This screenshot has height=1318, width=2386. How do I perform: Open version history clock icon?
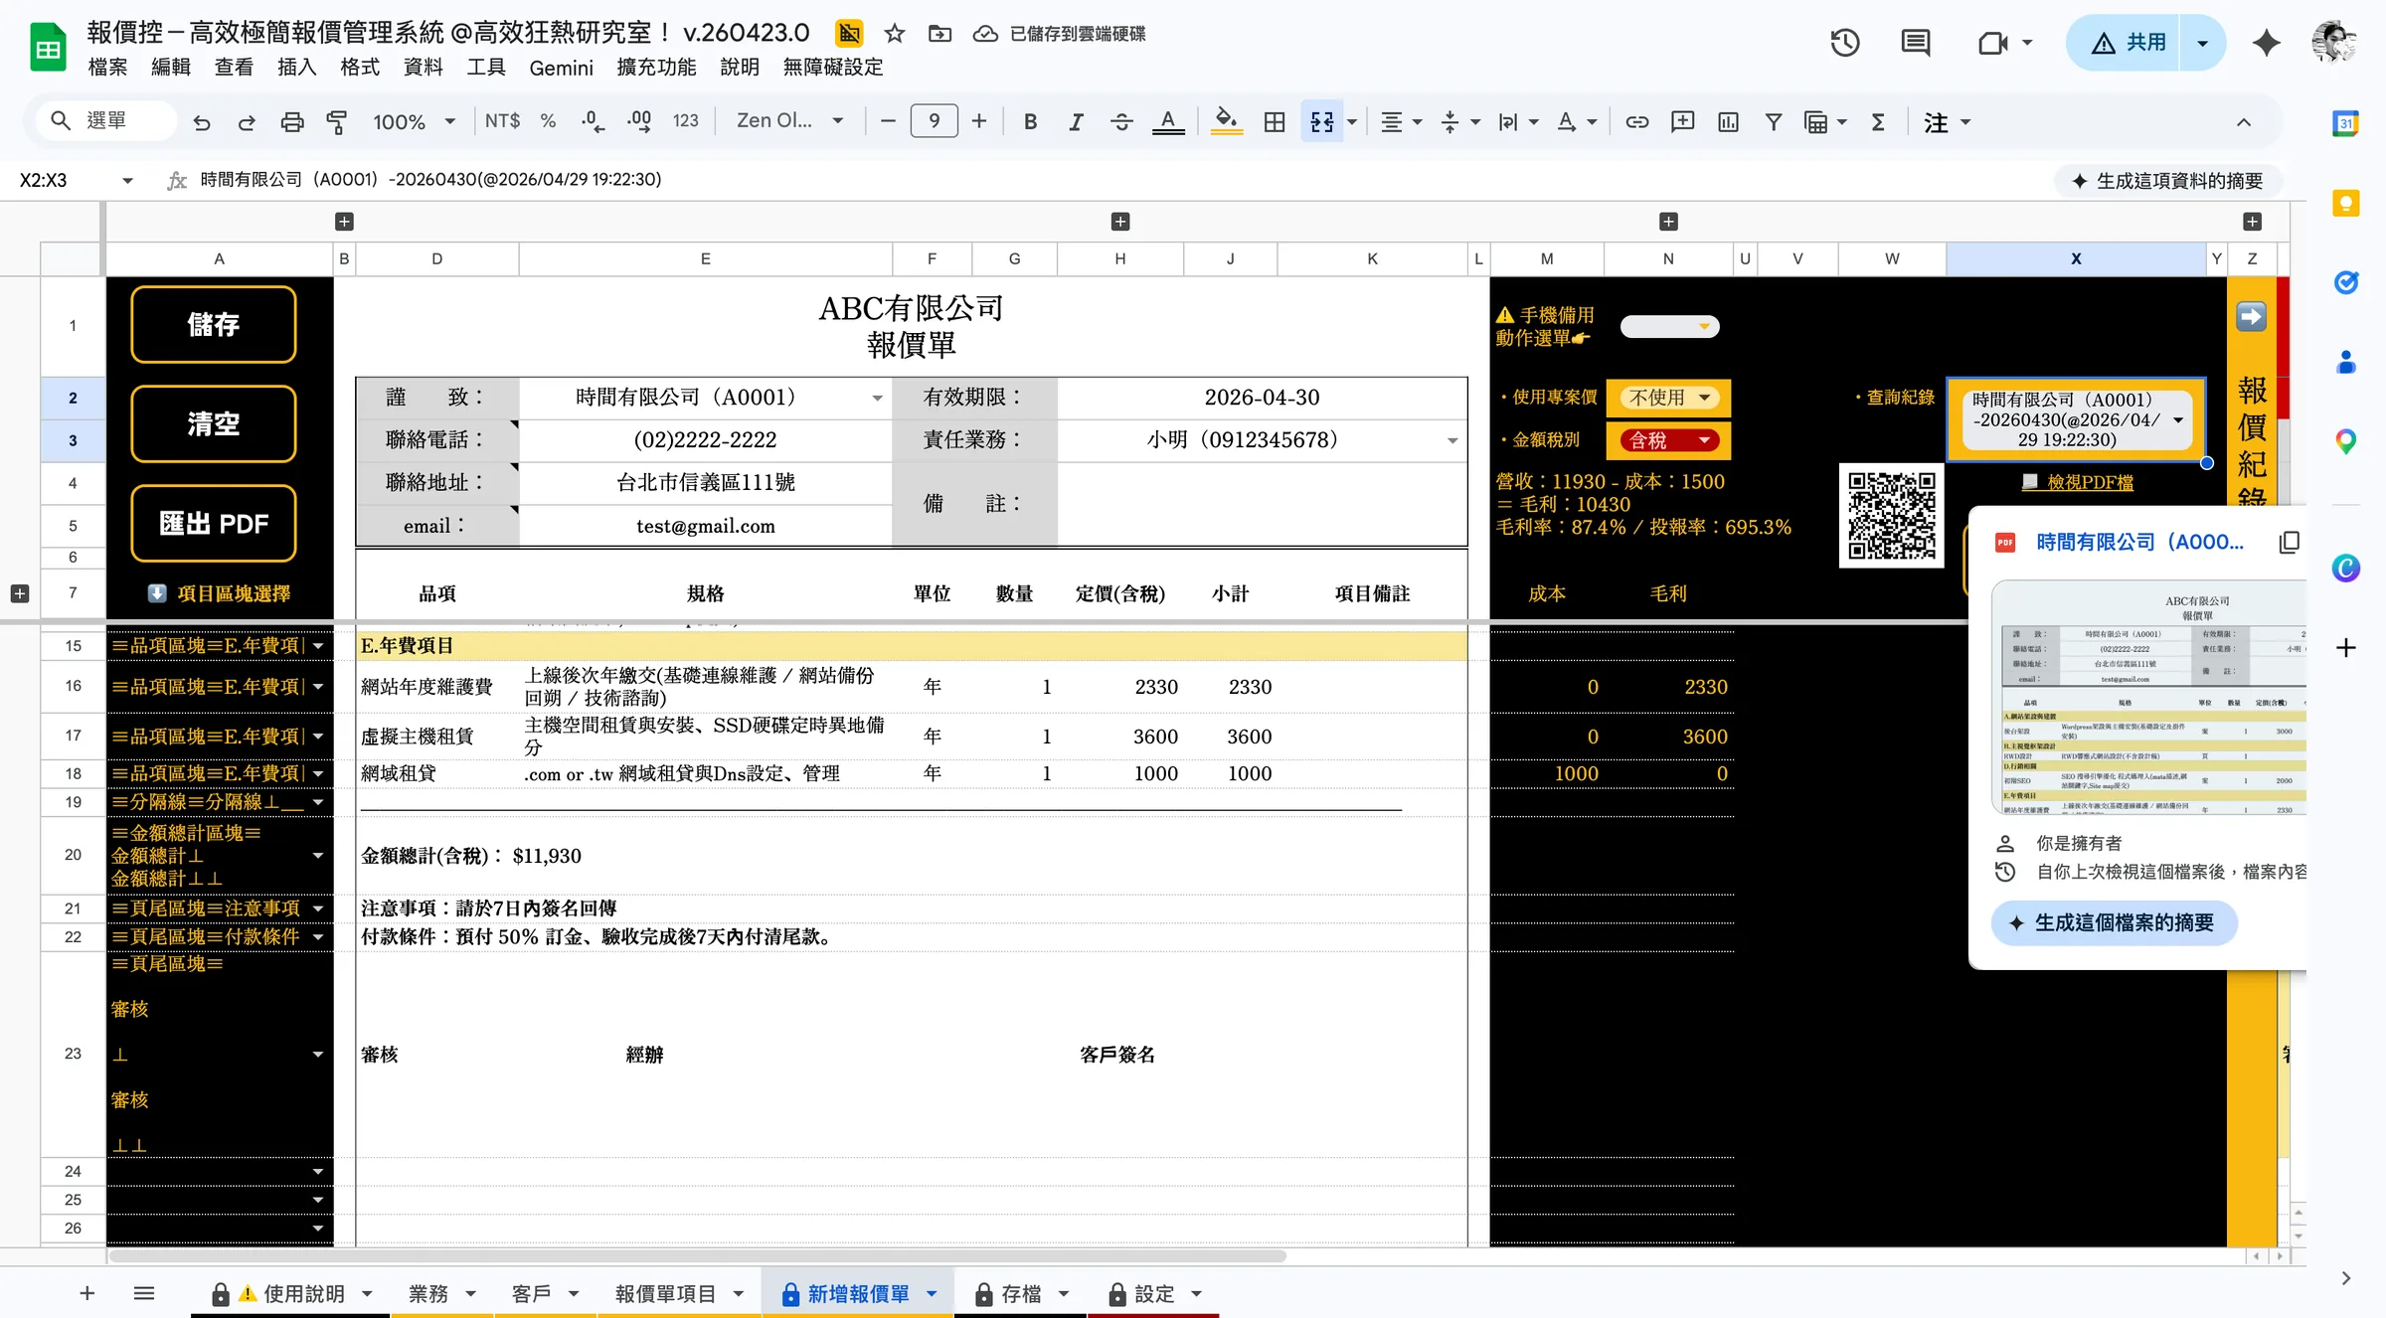1845,43
